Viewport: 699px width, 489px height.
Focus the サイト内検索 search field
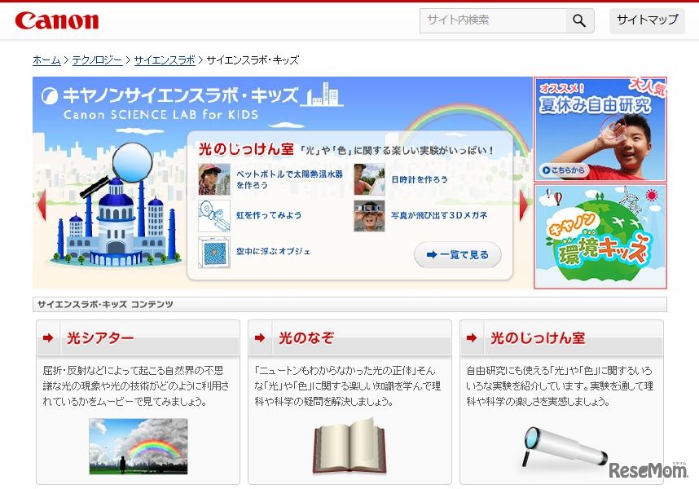(493, 20)
